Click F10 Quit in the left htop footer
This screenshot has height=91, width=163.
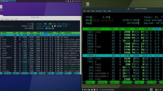pos(76,73)
